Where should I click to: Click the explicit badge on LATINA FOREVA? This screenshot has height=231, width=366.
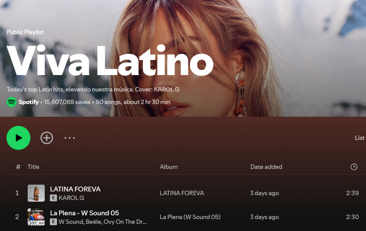53,198
